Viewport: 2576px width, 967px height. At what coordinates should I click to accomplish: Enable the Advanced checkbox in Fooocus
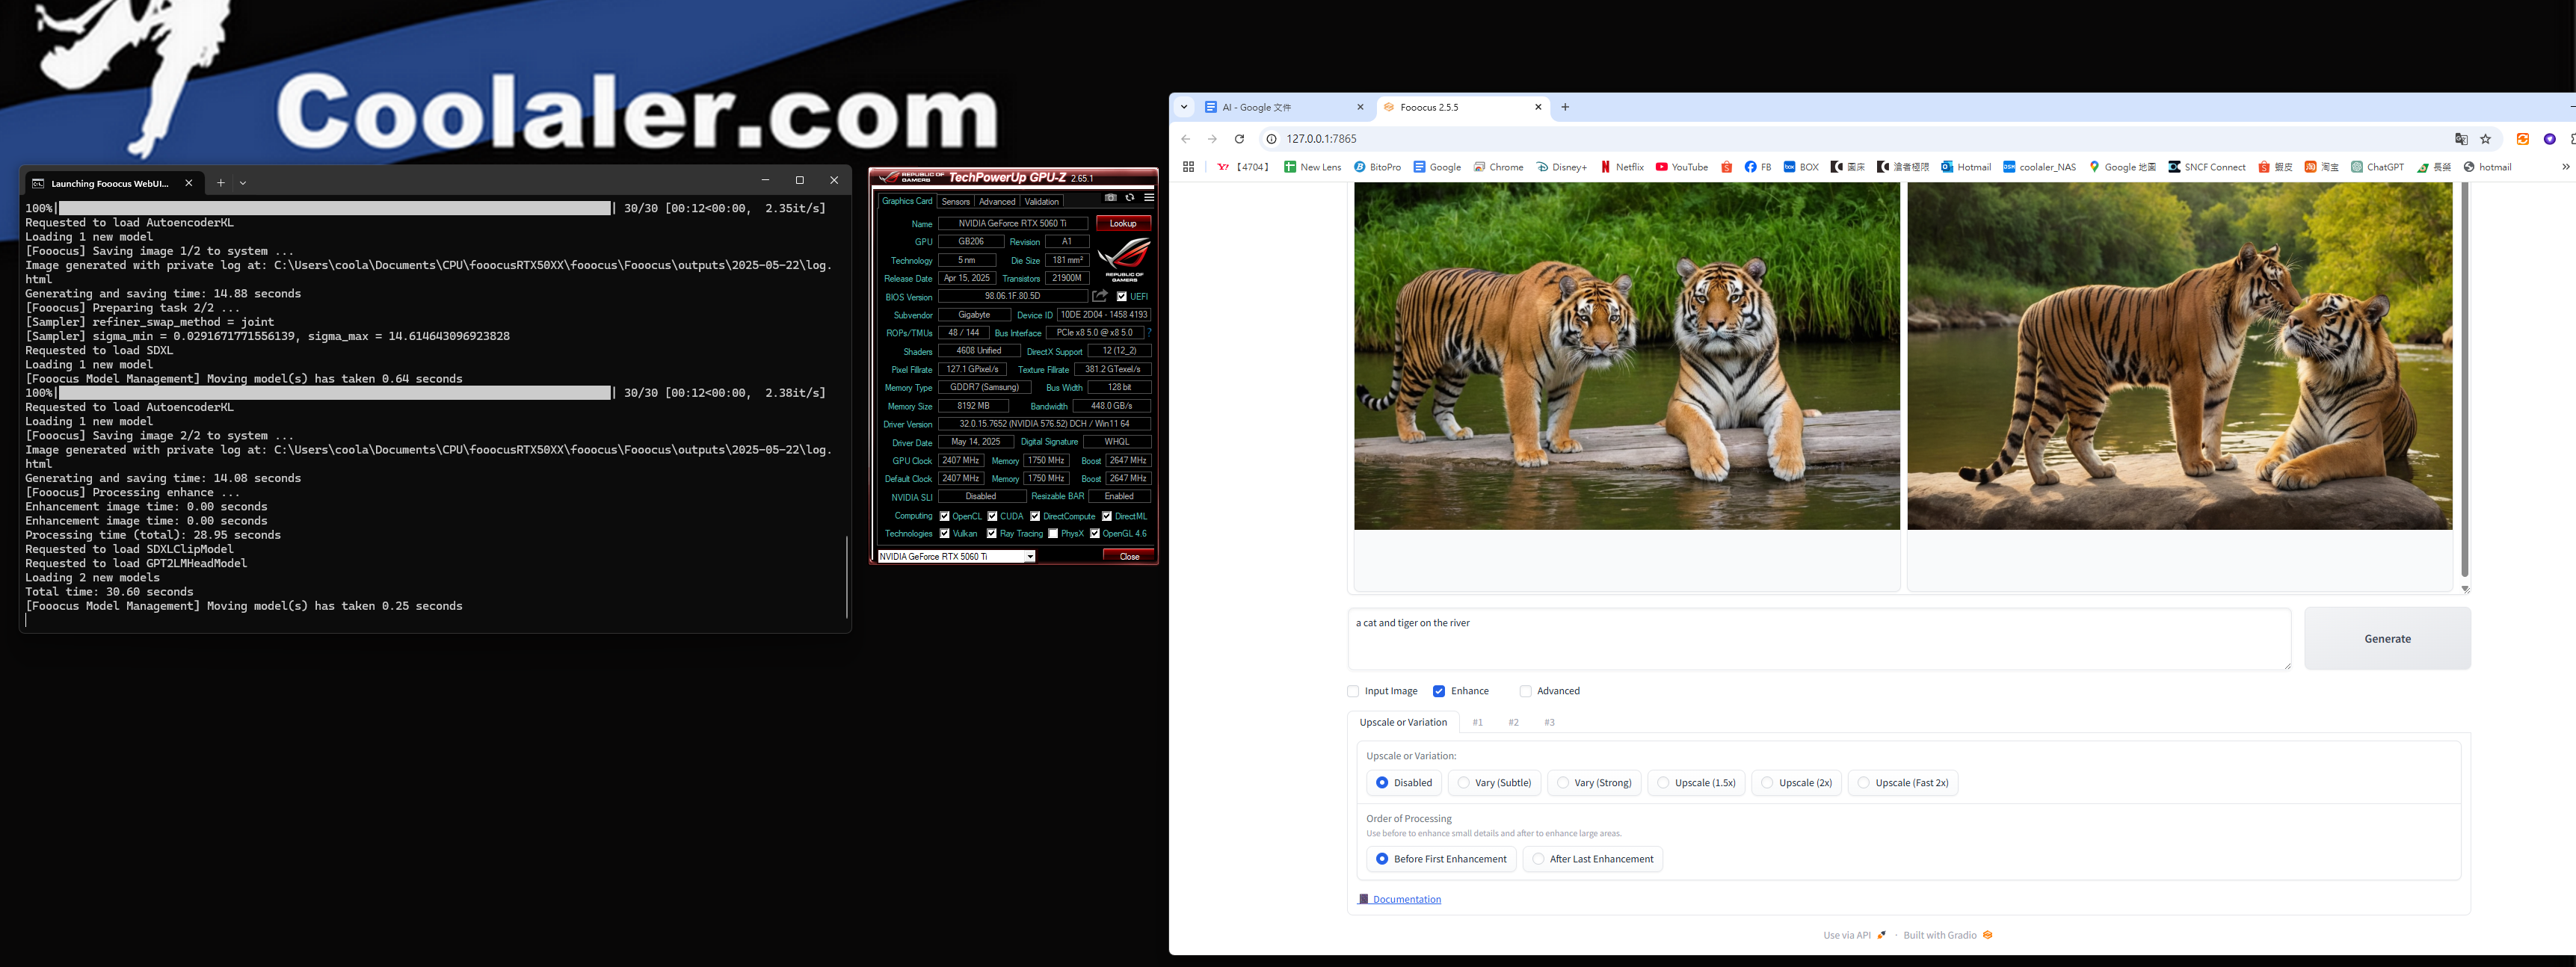(x=1525, y=691)
